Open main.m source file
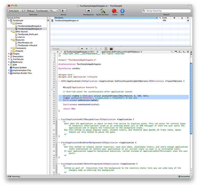The image size is (199, 187). click(21, 37)
